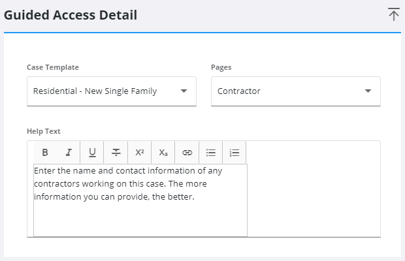Click the Guided Access Detail heading

pyautogui.click(x=71, y=15)
